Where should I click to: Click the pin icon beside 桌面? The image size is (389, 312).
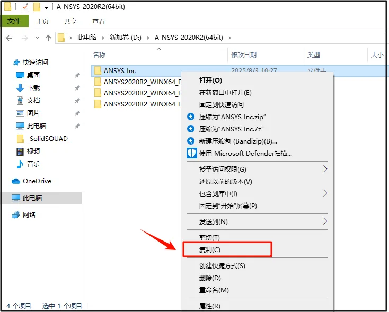pyautogui.click(x=77, y=75)
